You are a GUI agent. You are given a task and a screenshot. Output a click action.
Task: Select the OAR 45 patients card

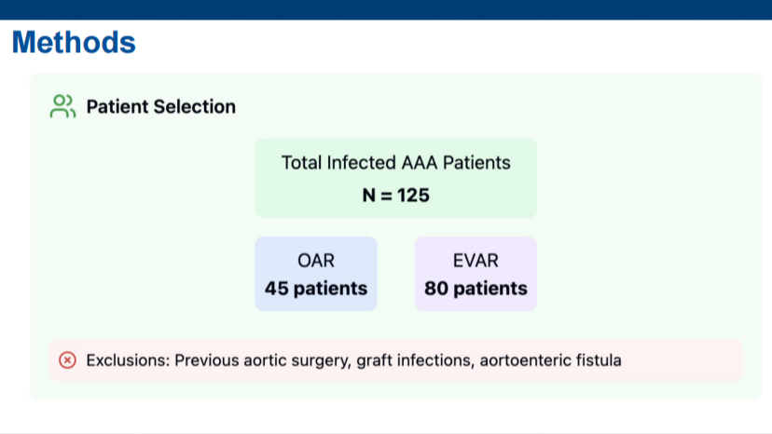pyautogui.click(x=316, y=274)
